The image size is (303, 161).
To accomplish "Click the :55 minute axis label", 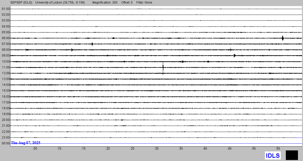I will [278, 149].
